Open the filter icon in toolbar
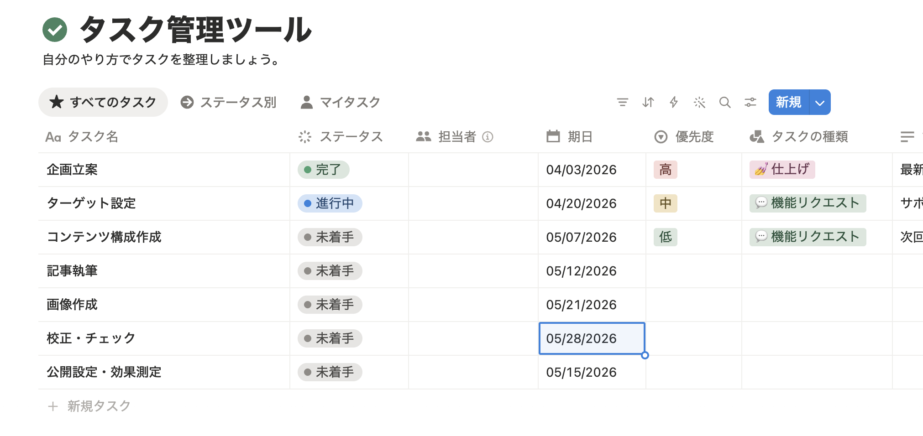This screenshot has height=436, width=923. [x=622, y=102]
